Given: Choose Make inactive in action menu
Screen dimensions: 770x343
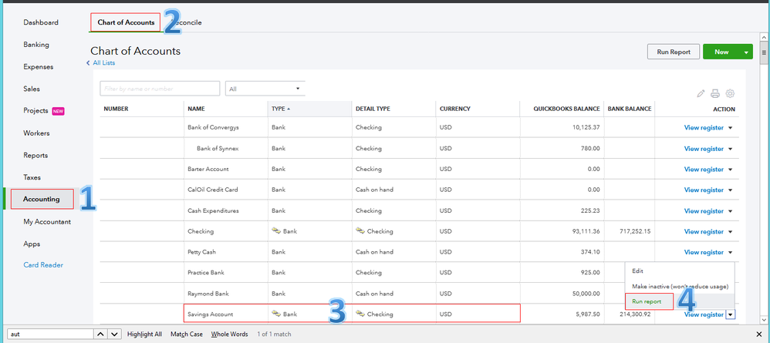Looking at the screenshot, I should (679, 286).
